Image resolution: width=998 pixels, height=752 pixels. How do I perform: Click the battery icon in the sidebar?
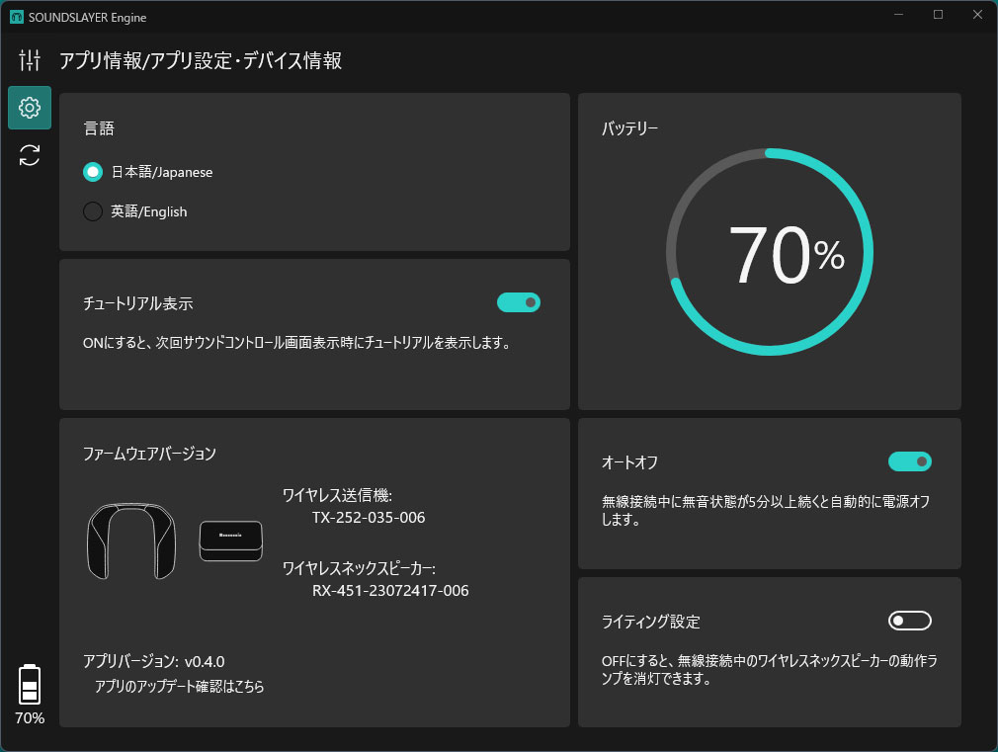[x=30, y=684]
